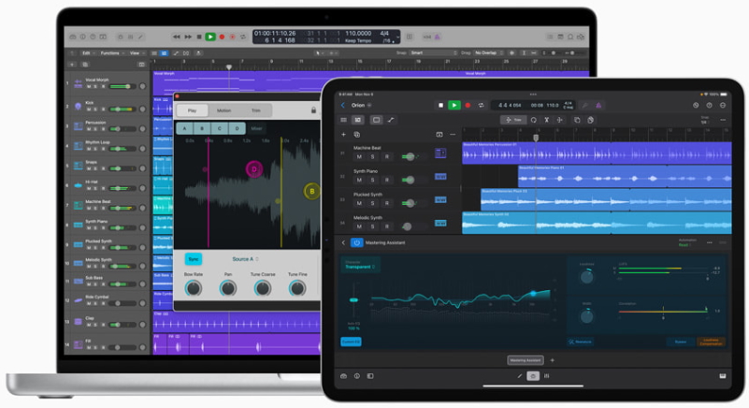This screenshot has width=749, height=408.
Task: Add a plug-in with the plus beside Mastering Assistant
Action: (x=553, y=360)
